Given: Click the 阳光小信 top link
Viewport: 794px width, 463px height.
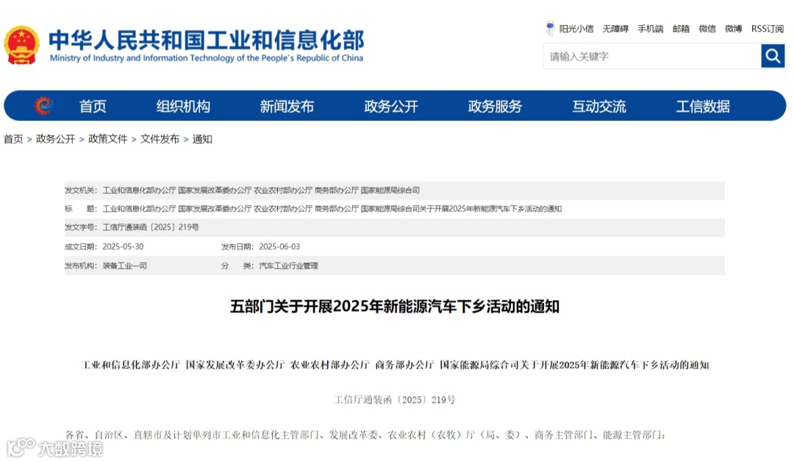Looking at the screenshot, I should tap(576, 29).
